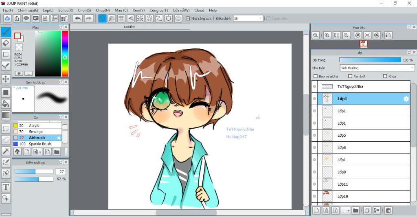This screenshot has width=417, height=217.
Task: Open the Chỉnh sửa(E) menu
Action: click(28, 10)
